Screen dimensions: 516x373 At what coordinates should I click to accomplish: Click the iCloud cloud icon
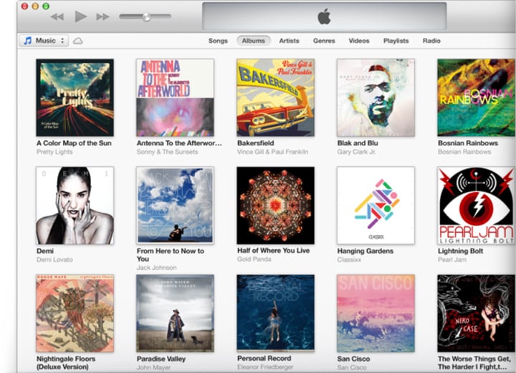click(77, 41)
